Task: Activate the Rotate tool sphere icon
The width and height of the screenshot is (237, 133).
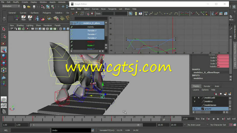Action: click(x=4, y=56)
